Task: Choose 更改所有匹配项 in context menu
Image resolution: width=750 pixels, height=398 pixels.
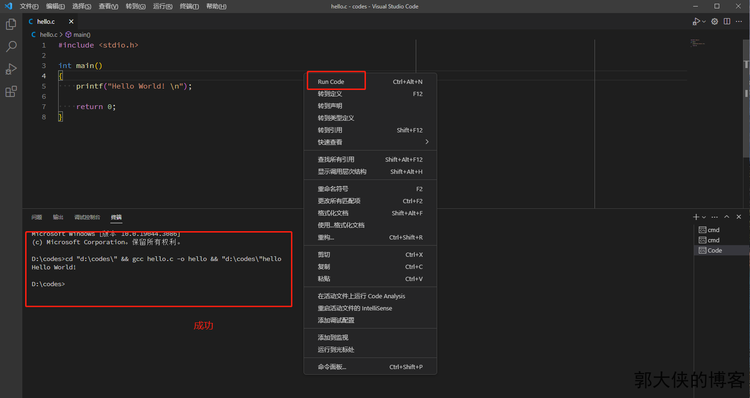Action: coord(370,201)
